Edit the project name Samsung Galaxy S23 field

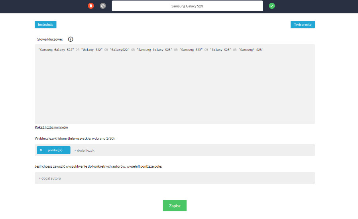(187, 6)
